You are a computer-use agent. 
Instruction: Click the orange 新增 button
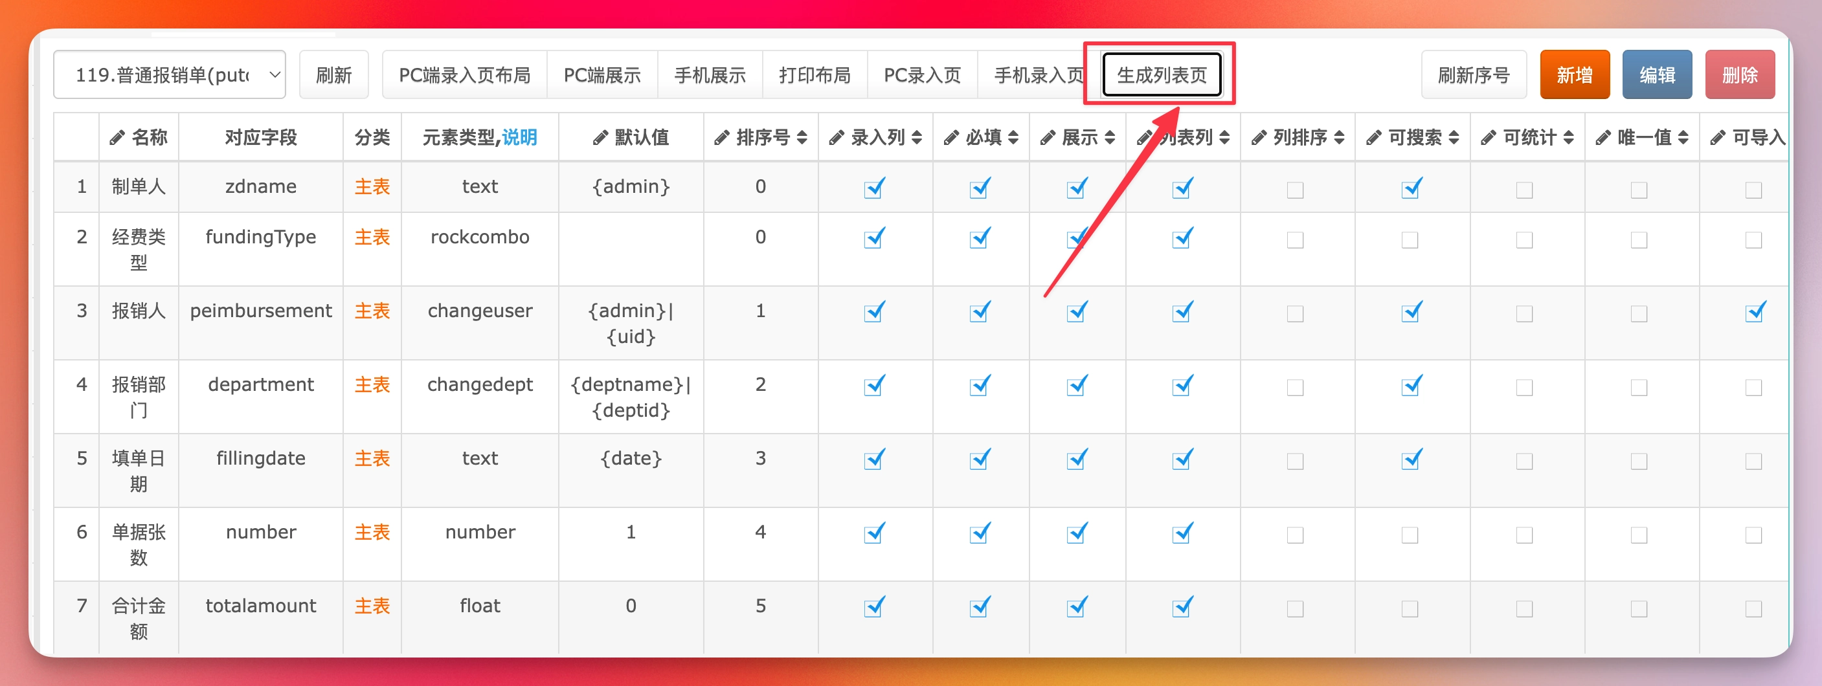pos(1575,75)
